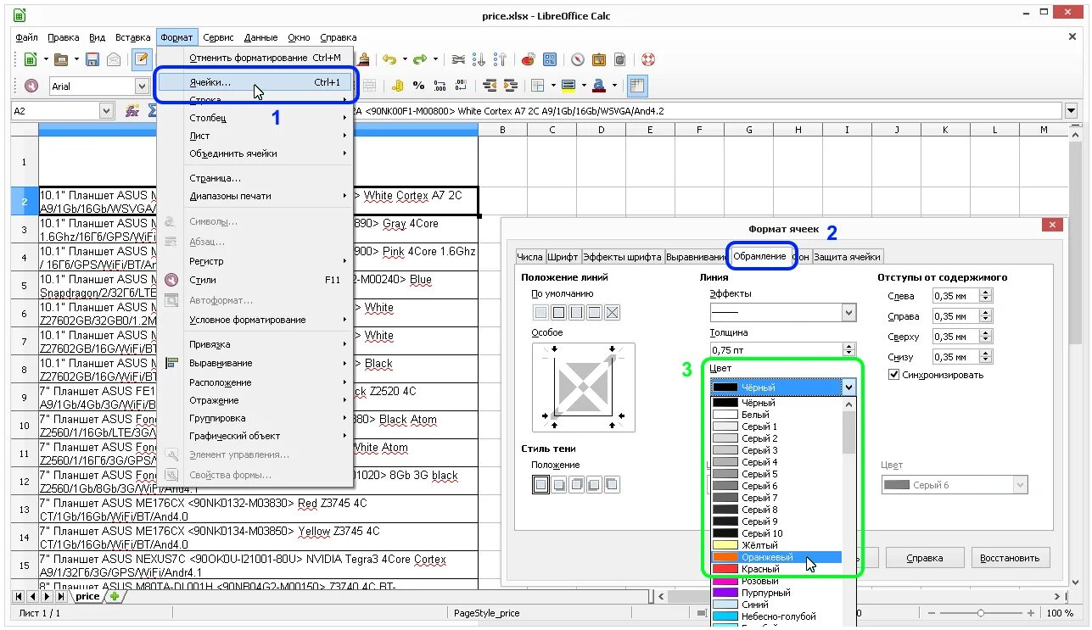
Task: Switch to the Шрифт tab
Action: (563, 257)
